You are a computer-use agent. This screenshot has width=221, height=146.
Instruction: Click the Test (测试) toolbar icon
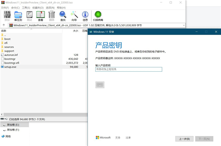click(x=29, y=14)
